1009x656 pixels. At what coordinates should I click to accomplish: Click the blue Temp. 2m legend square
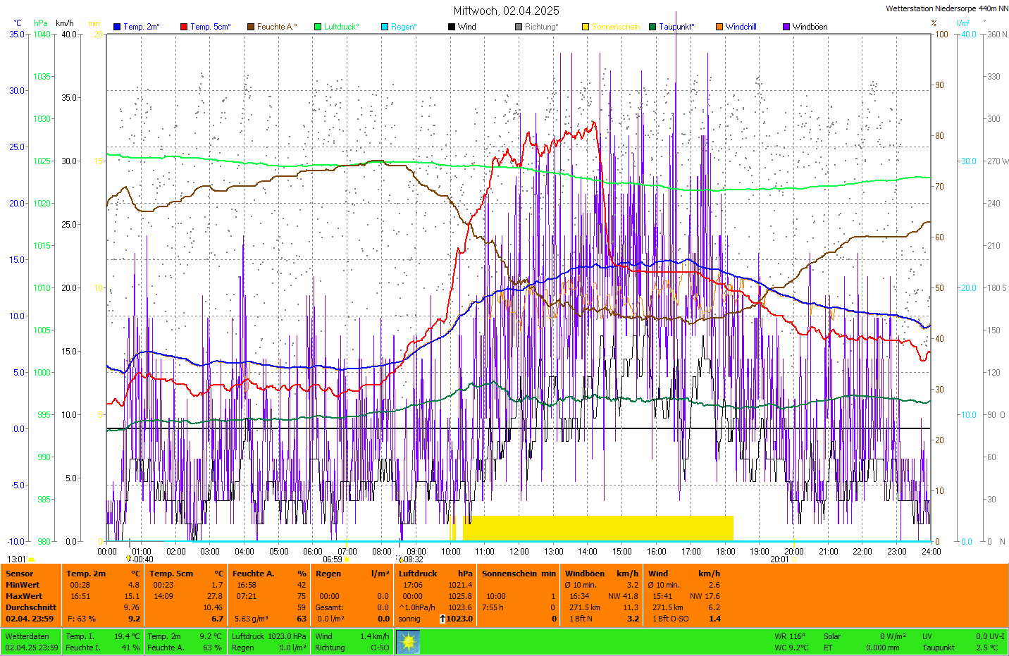click(117, 27)
